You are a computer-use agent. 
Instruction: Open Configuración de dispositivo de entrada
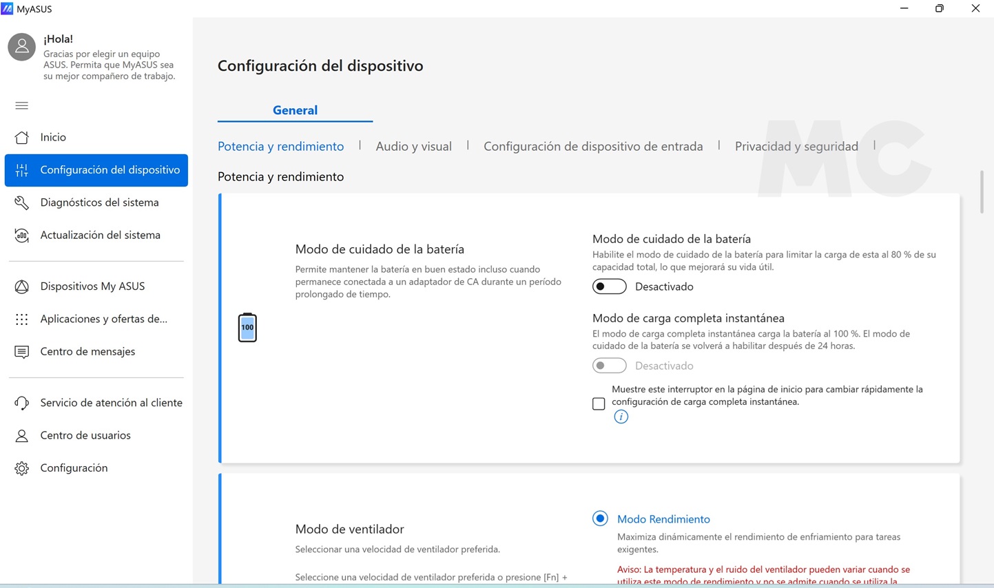592,146
